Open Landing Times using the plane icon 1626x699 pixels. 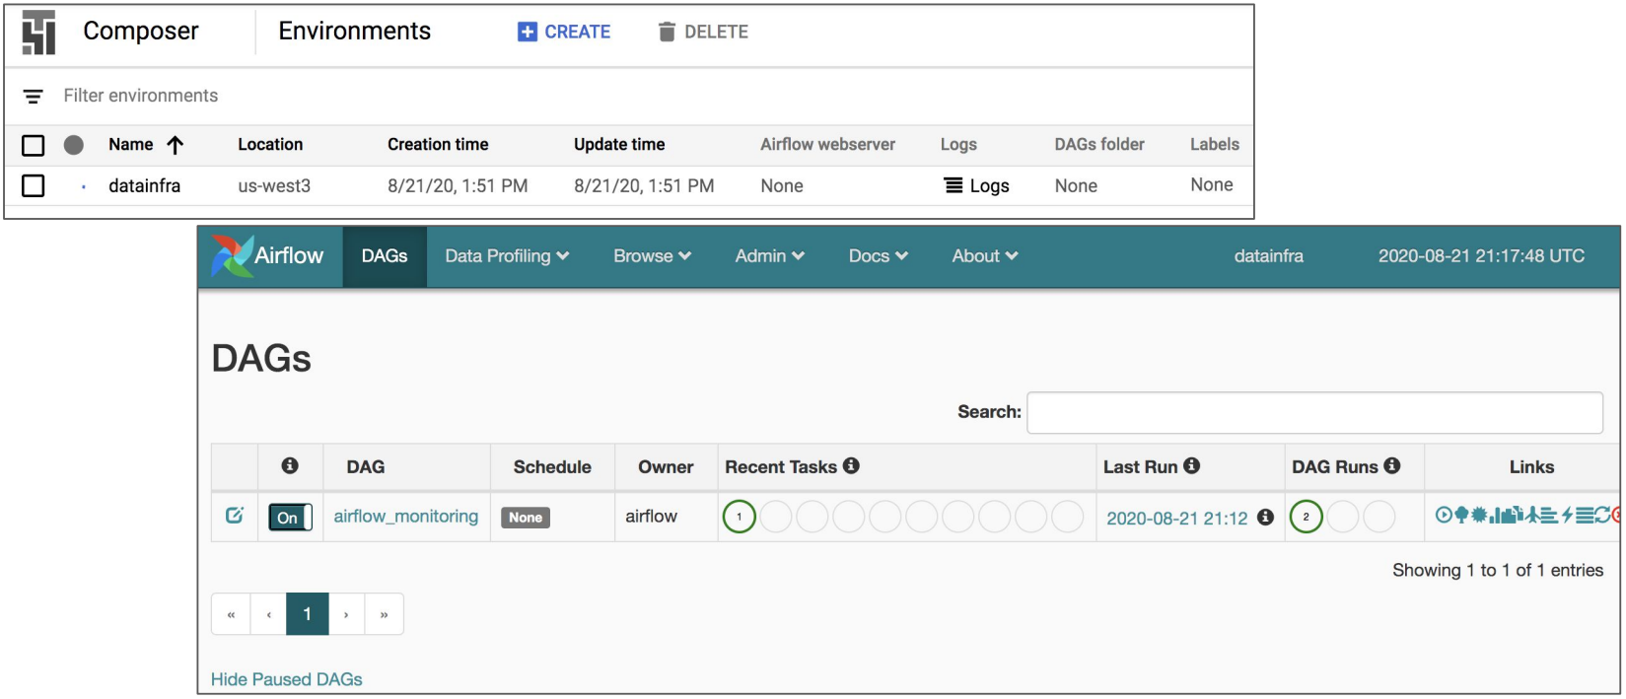point(1533,515)
